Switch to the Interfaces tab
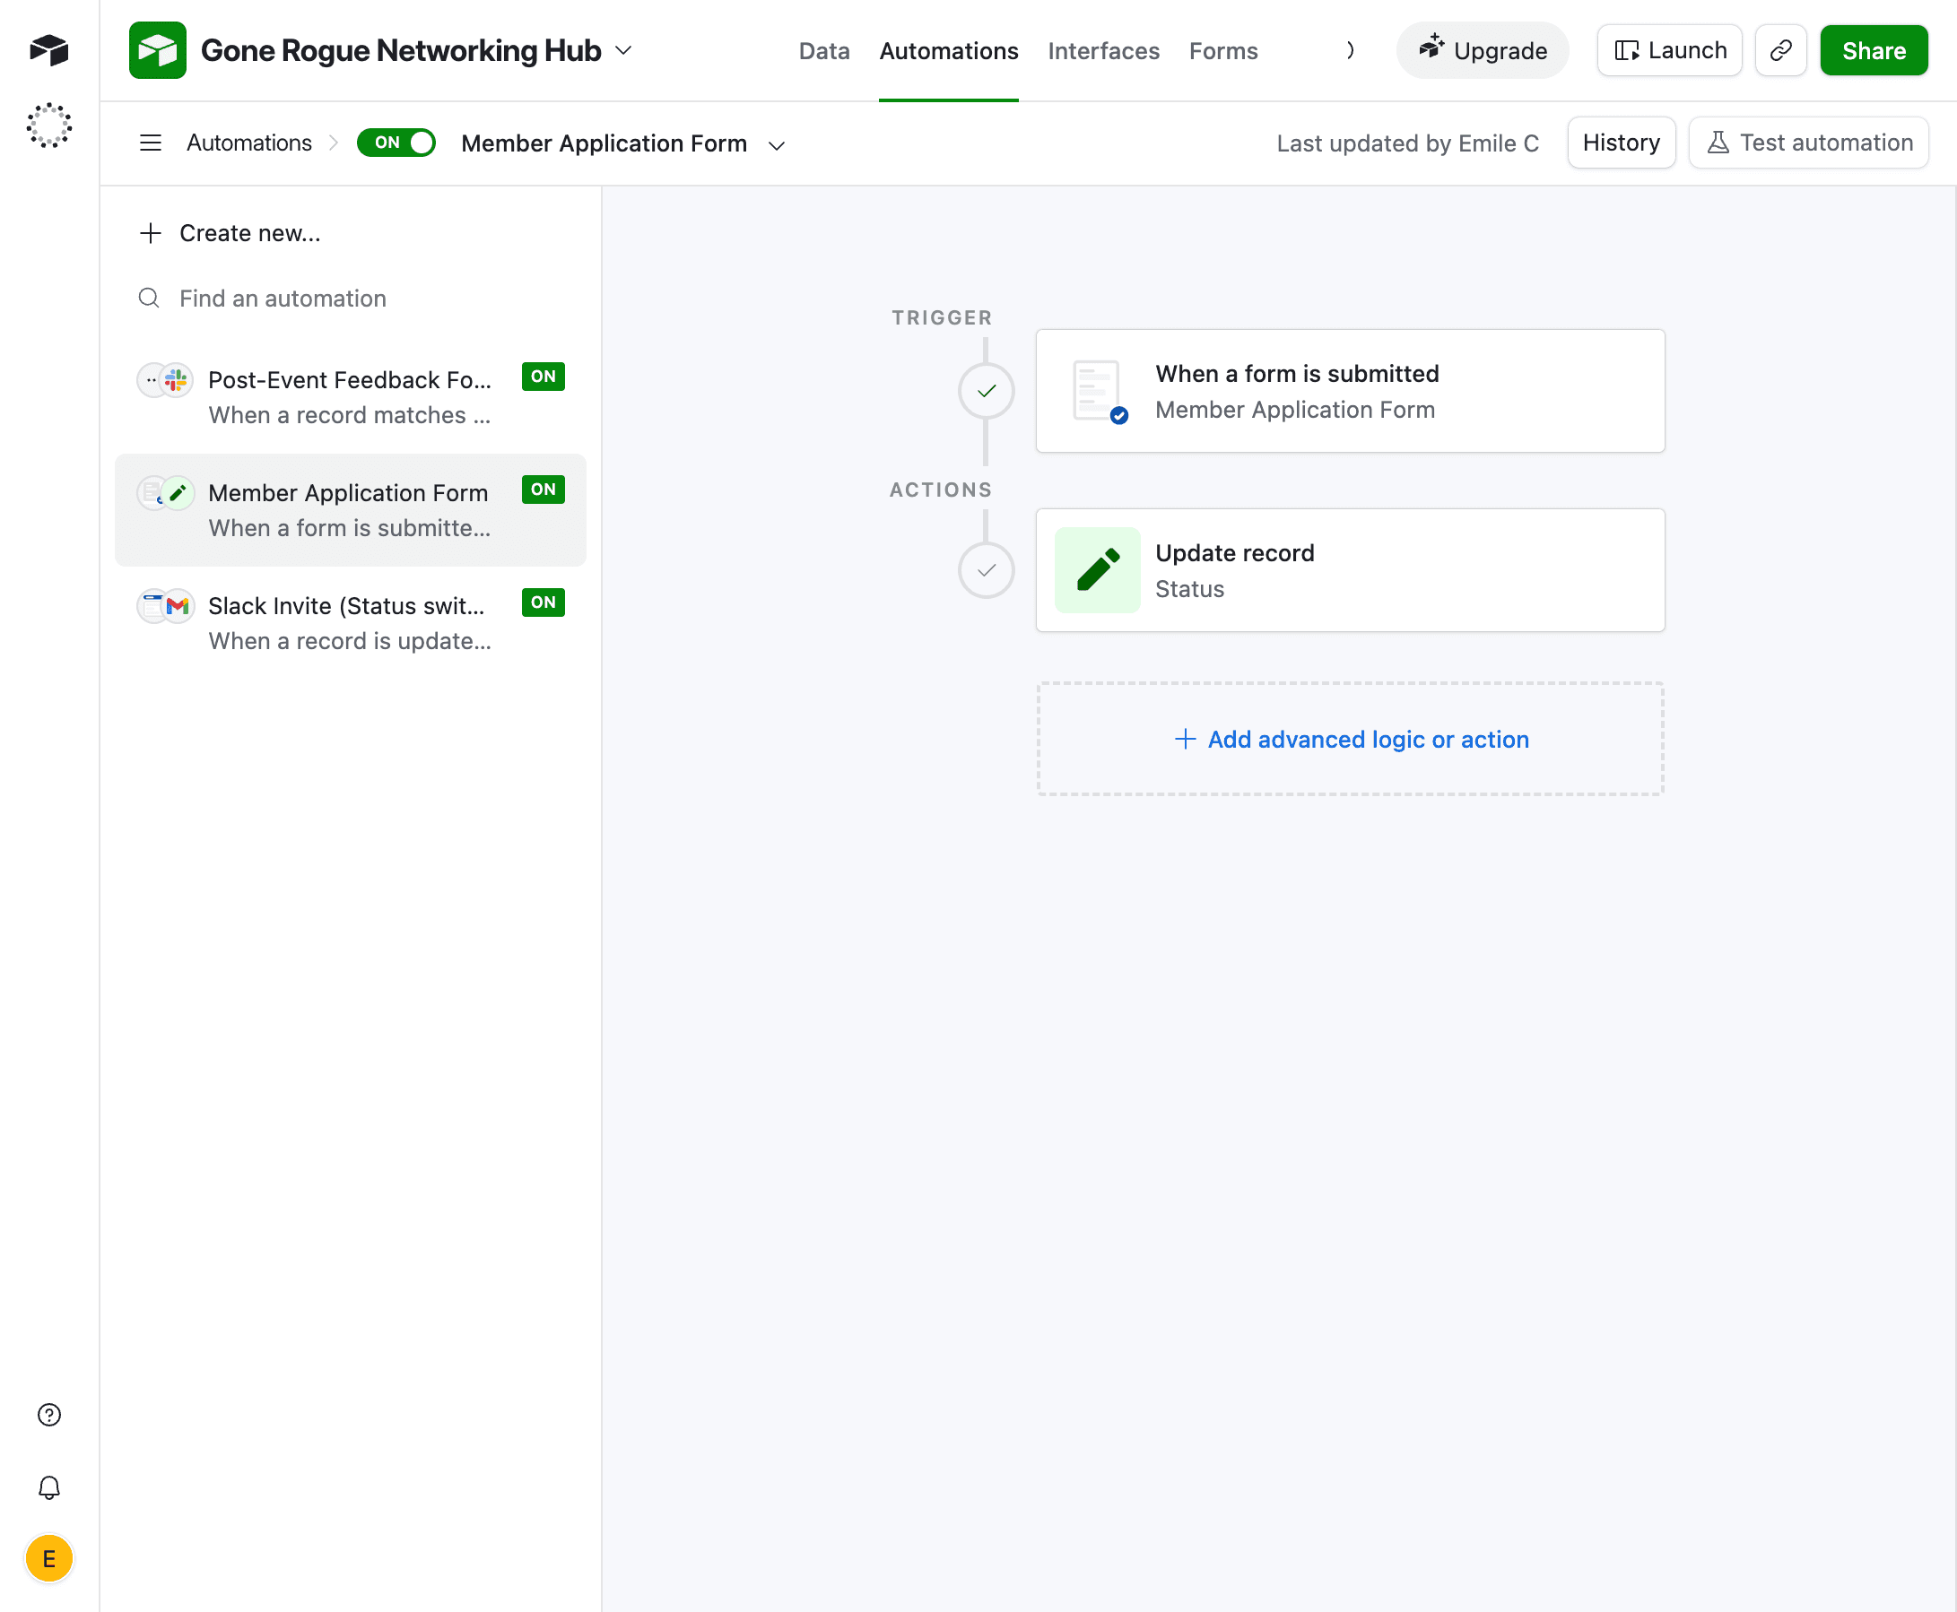Image resolution: width=1957 pixels, height=1612 pixels. click(x=1102, y=51)
